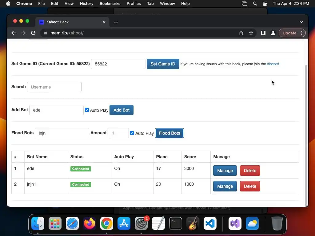The height and width of the screenshot is (236, 315).
Task: Manage the ede bot
Action: pyautogui.click(x=225, y=171)
